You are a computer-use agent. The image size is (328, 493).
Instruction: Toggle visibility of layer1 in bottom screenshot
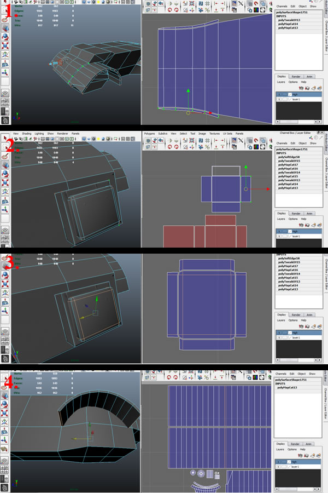coord(278,467)
